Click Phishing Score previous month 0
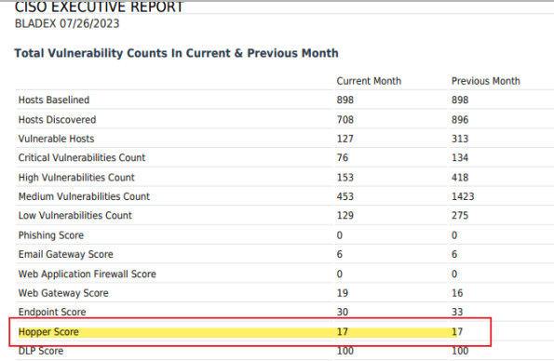Screen dimensions: 554x361 [454, 235]
